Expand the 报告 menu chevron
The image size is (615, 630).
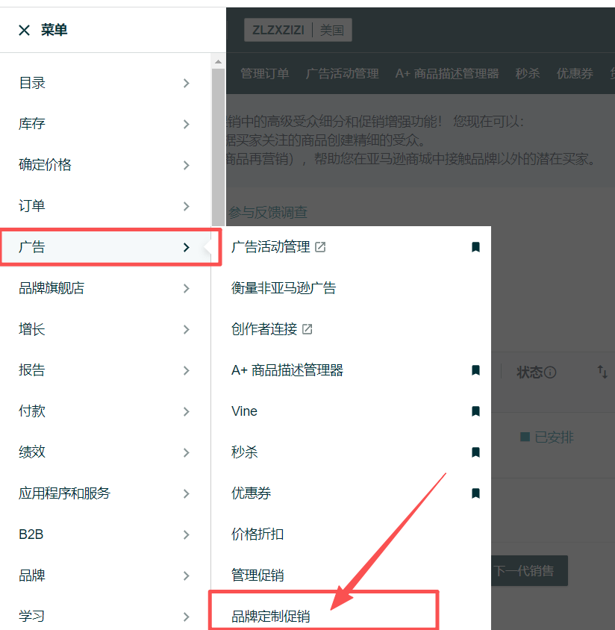(186, 370)
